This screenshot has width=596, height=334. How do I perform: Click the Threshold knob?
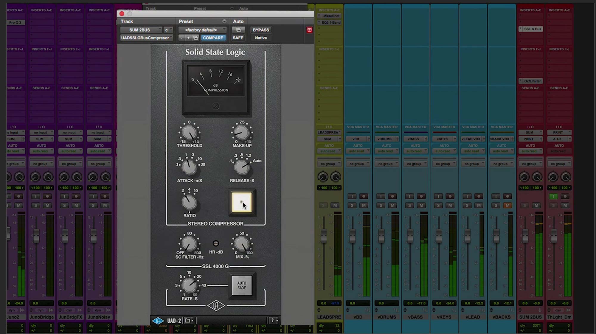click(x=189, y=133)
